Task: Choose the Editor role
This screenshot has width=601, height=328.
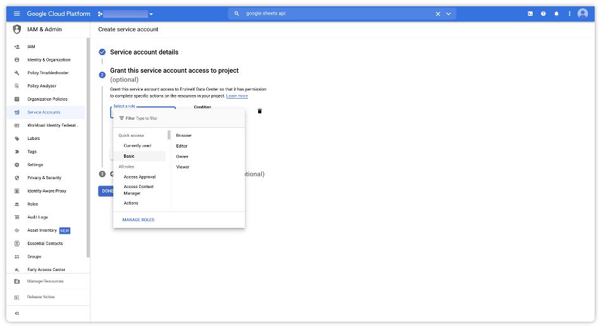Action: (182, 146)
